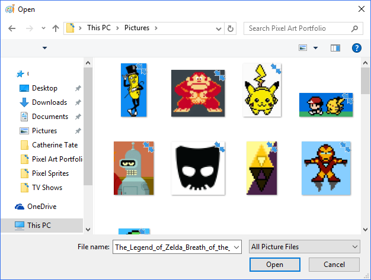Image resolution: width=371 pixels, height=280 pixels.
Task: Select the Mr. Peanut pixel art thumbnail
Action: [x=134, y=90]
